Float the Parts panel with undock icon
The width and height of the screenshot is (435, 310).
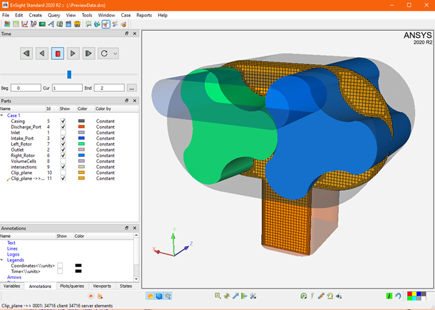point(127,101)
